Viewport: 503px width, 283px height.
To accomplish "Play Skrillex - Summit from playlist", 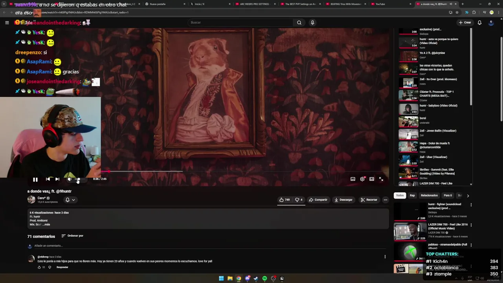I will tap(434, 174).
